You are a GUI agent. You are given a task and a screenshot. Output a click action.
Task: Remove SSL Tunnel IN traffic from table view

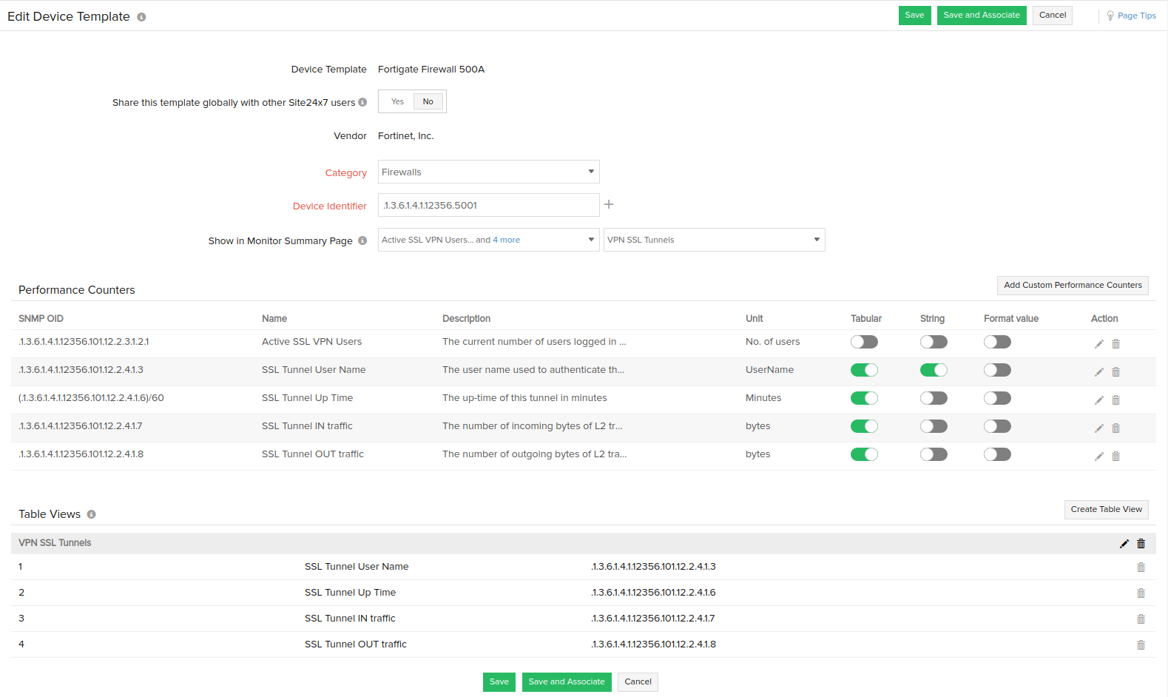tap(1141, 619)
